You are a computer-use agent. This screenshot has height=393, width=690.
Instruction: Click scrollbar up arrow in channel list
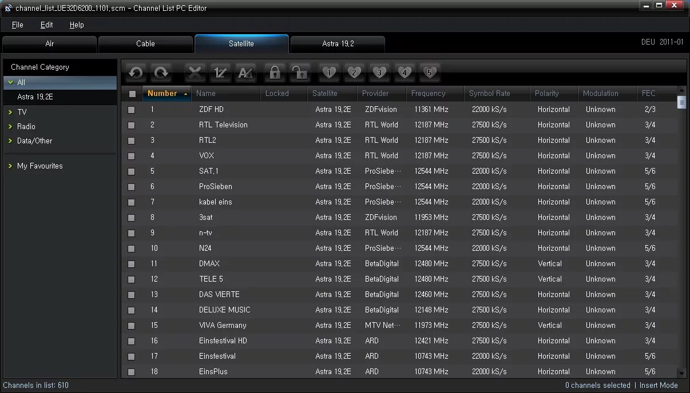pyautogui.click(x=681, y=90)
